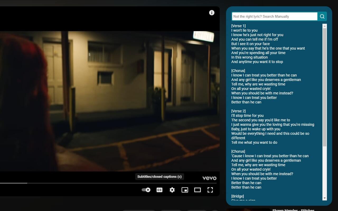338x211 pixels.
Task: Focus the manual lyric search field
Action: [275, 16]
